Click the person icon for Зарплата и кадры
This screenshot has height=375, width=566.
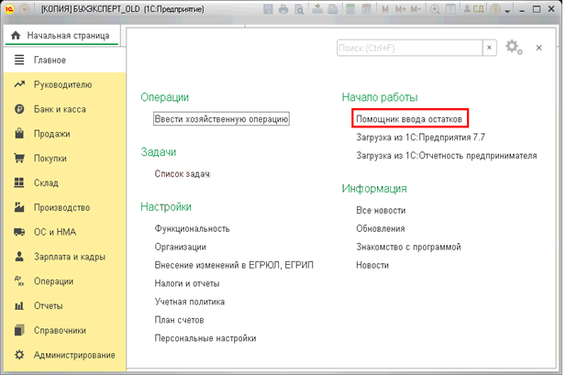tap(19, 256)
